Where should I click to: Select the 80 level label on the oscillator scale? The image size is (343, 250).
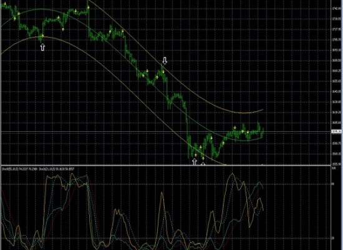333,184
